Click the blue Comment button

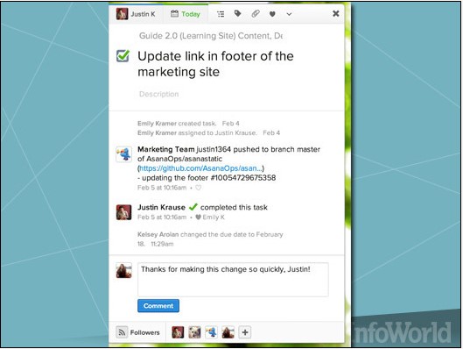tap(158, 306)
